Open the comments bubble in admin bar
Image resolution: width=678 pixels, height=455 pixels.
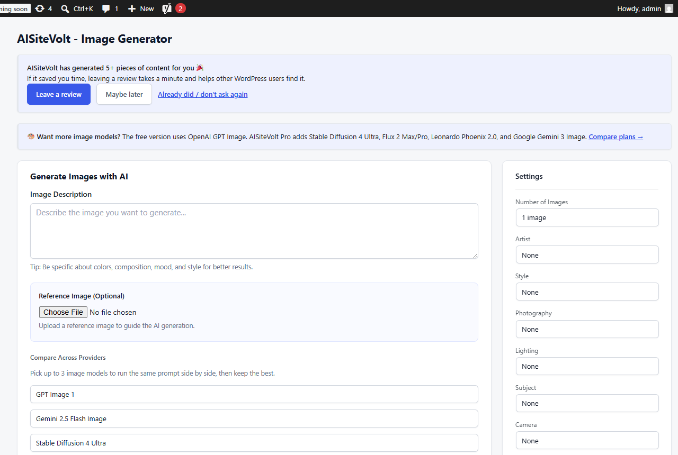(110, 8)
